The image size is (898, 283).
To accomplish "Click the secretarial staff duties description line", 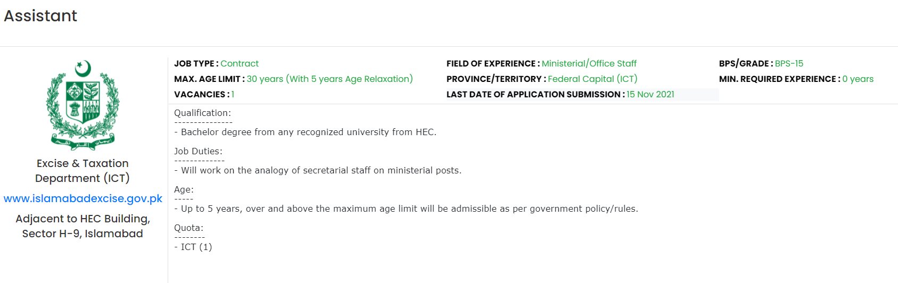I will point(318,170).
